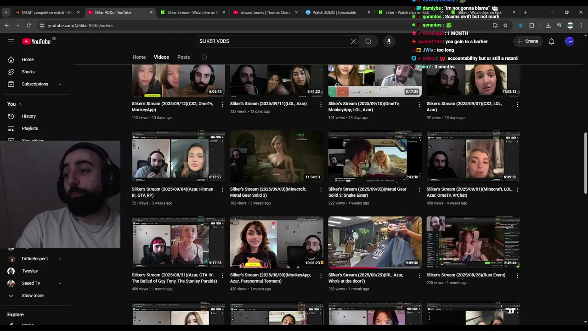Open options menu for 2025/09/03 stream video
This screenshot has height=331, width=588.
click(321, 190)
